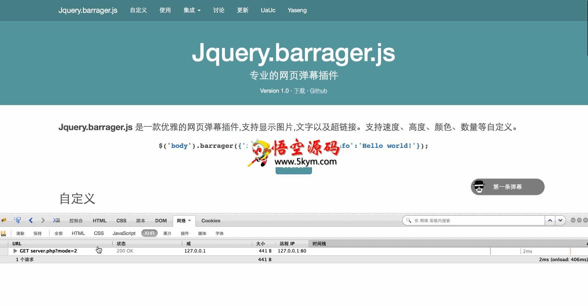Expand the GET server.php?mode=2 request
Viewport: 588px width, 306px height.
(x=15, y=251)
